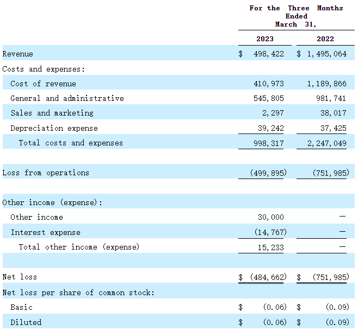Select 'Total costs and expenses' label

point(71,143)
